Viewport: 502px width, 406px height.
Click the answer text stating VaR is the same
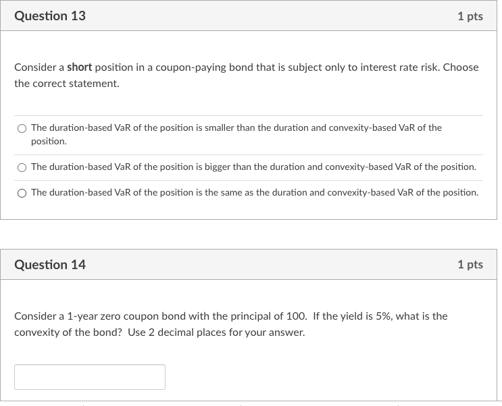254,193
